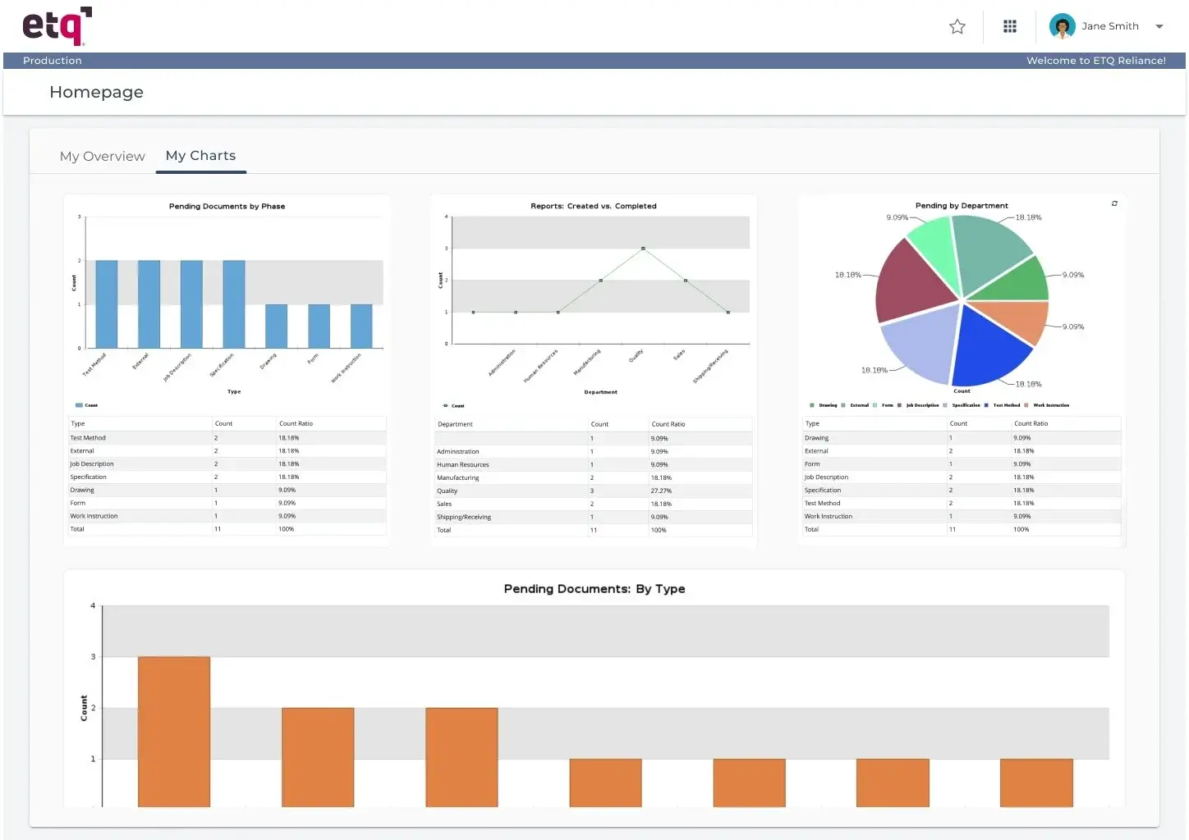
Task: Click the favorites star icon
Action: pos(957,26)
